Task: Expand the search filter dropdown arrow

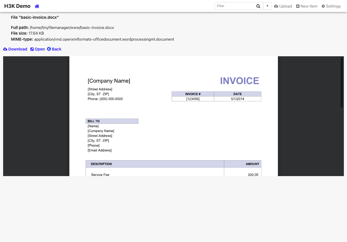Action: coord(267,6)
